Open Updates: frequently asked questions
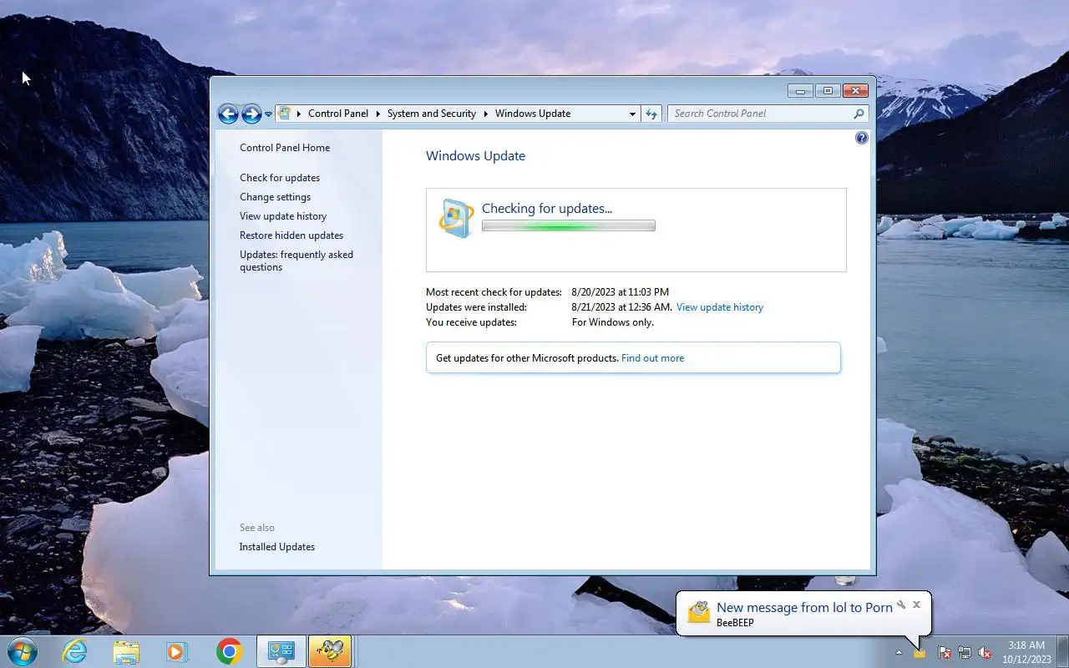Screen dimensions: 1069x668 pyautogui.click(x=296, y=261)
